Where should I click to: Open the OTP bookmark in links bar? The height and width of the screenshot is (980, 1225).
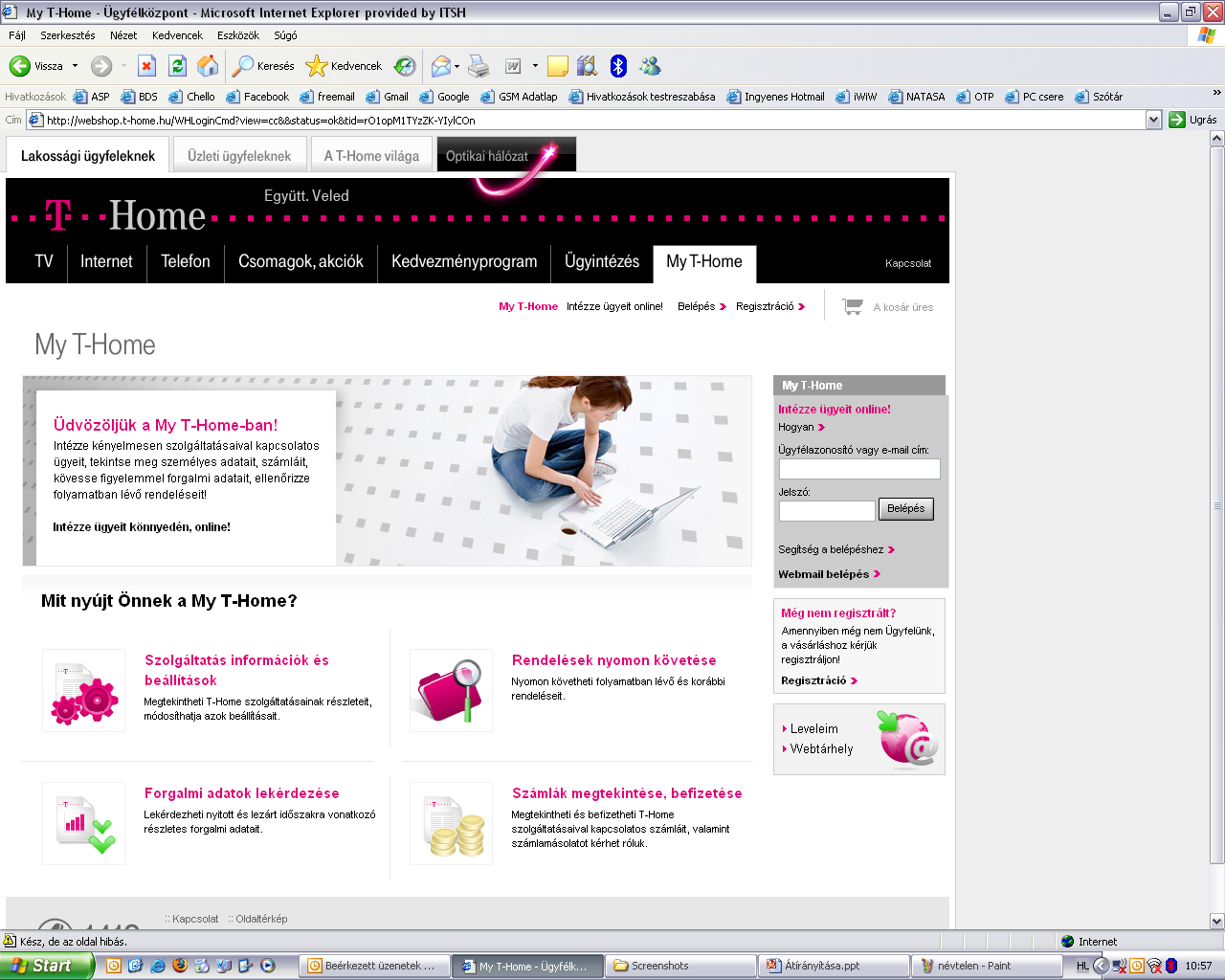click(x=975, y=97)
